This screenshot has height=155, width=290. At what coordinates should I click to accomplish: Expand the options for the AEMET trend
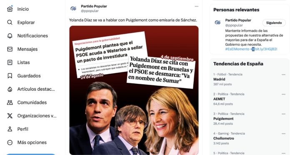coord(283,94)
